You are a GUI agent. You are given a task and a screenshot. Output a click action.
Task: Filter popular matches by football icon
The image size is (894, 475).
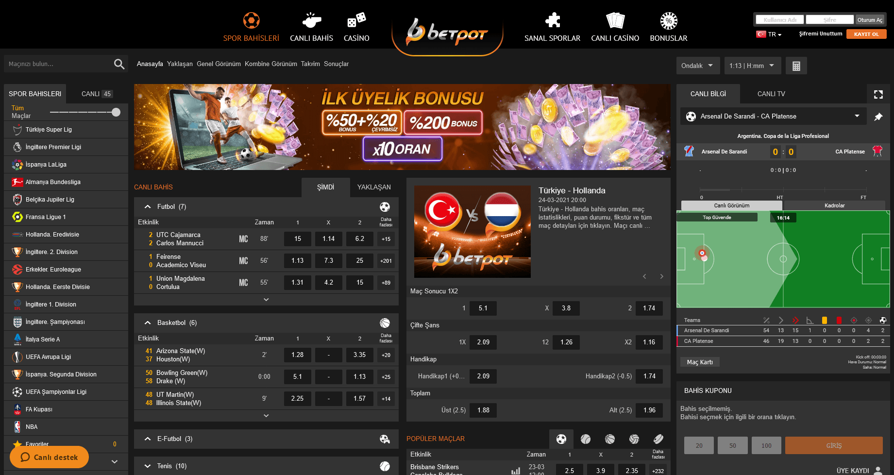[x=561, y=439]
